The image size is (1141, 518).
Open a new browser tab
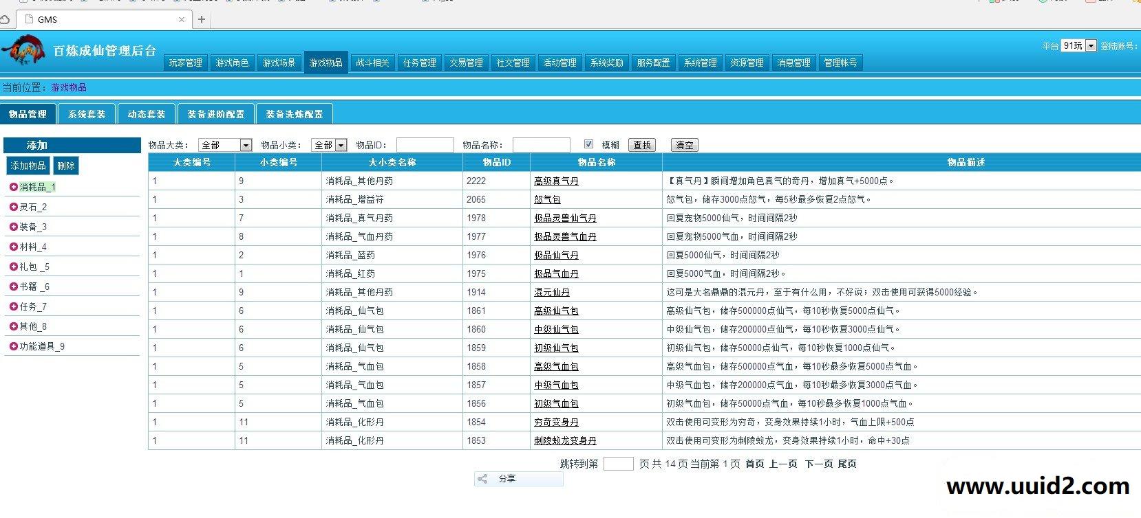[202, 19]
